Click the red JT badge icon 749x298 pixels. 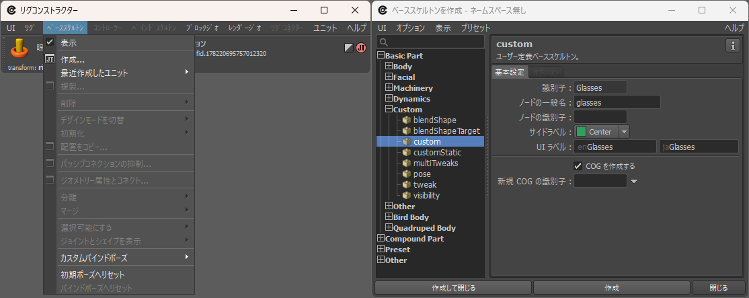(x=361, y=48)
